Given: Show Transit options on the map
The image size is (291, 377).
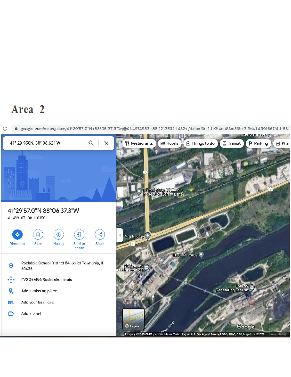Looking at the screenshot, I should point(231,143).
